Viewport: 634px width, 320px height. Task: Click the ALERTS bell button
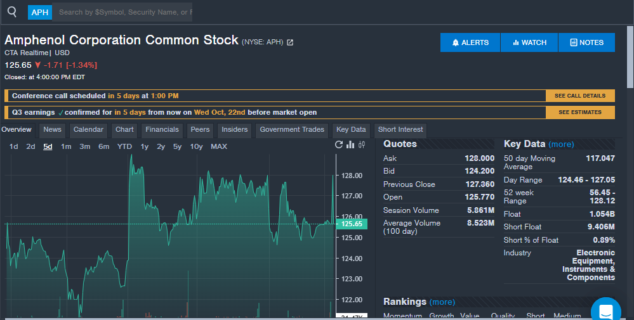[x=470, y=42]
